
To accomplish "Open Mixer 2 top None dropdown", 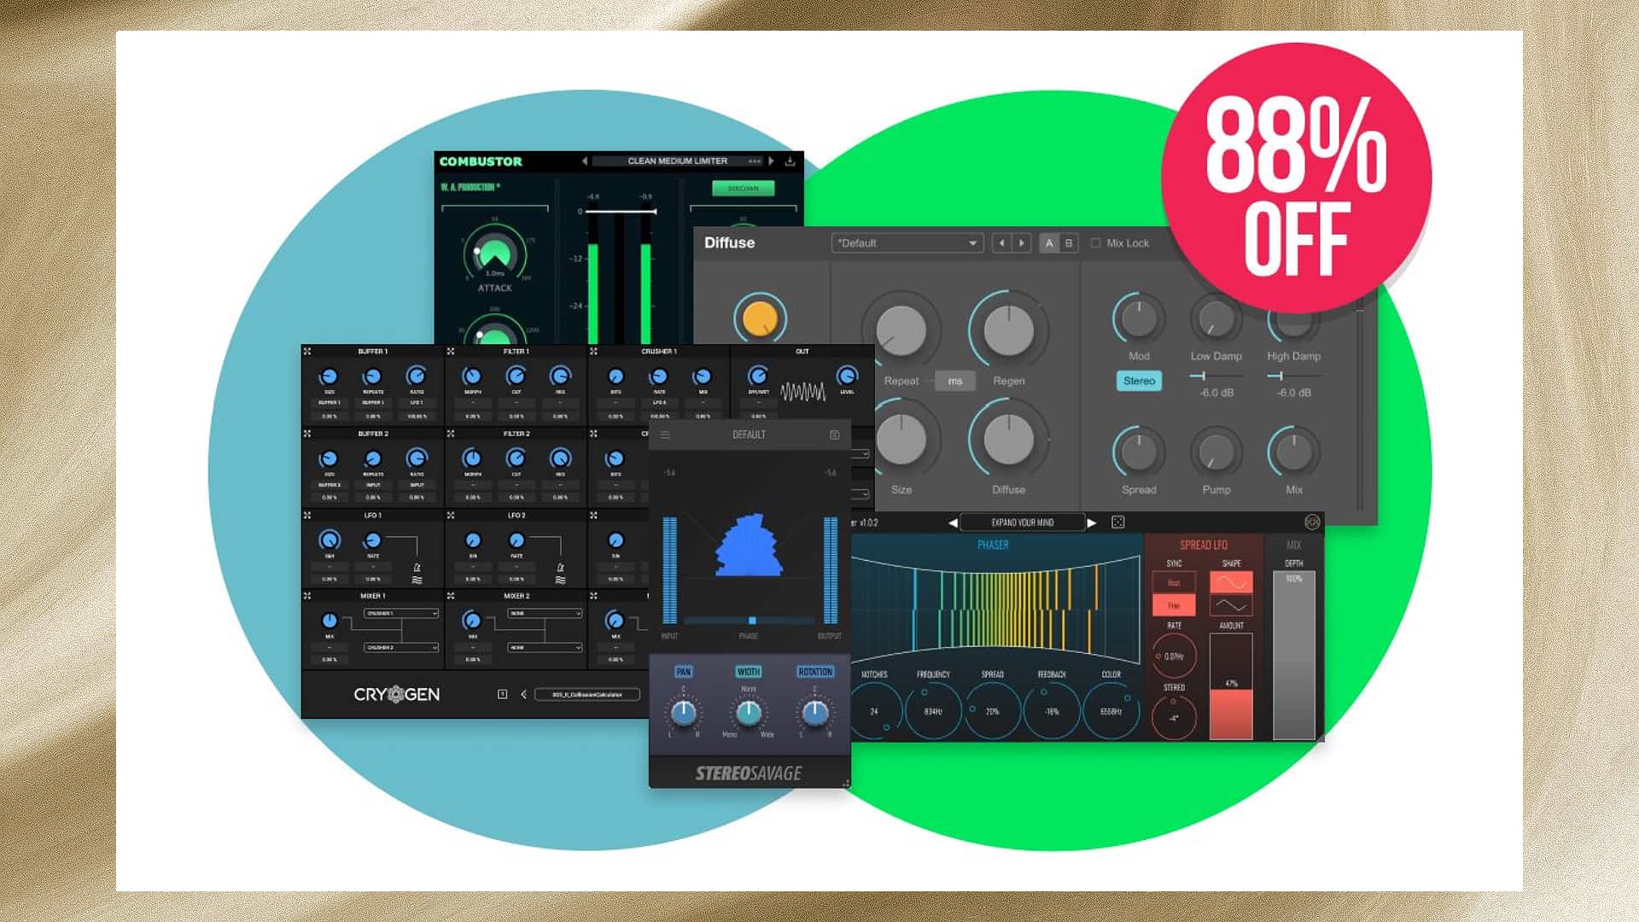I will click(545, 614).
